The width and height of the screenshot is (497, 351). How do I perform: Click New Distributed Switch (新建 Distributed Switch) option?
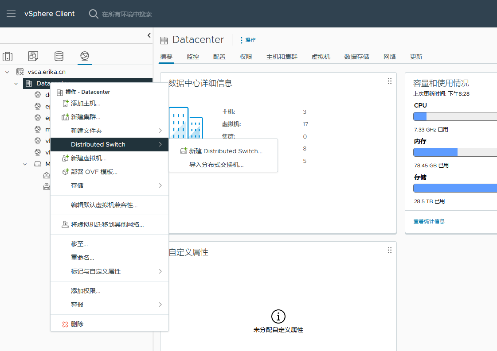(223, 151)
